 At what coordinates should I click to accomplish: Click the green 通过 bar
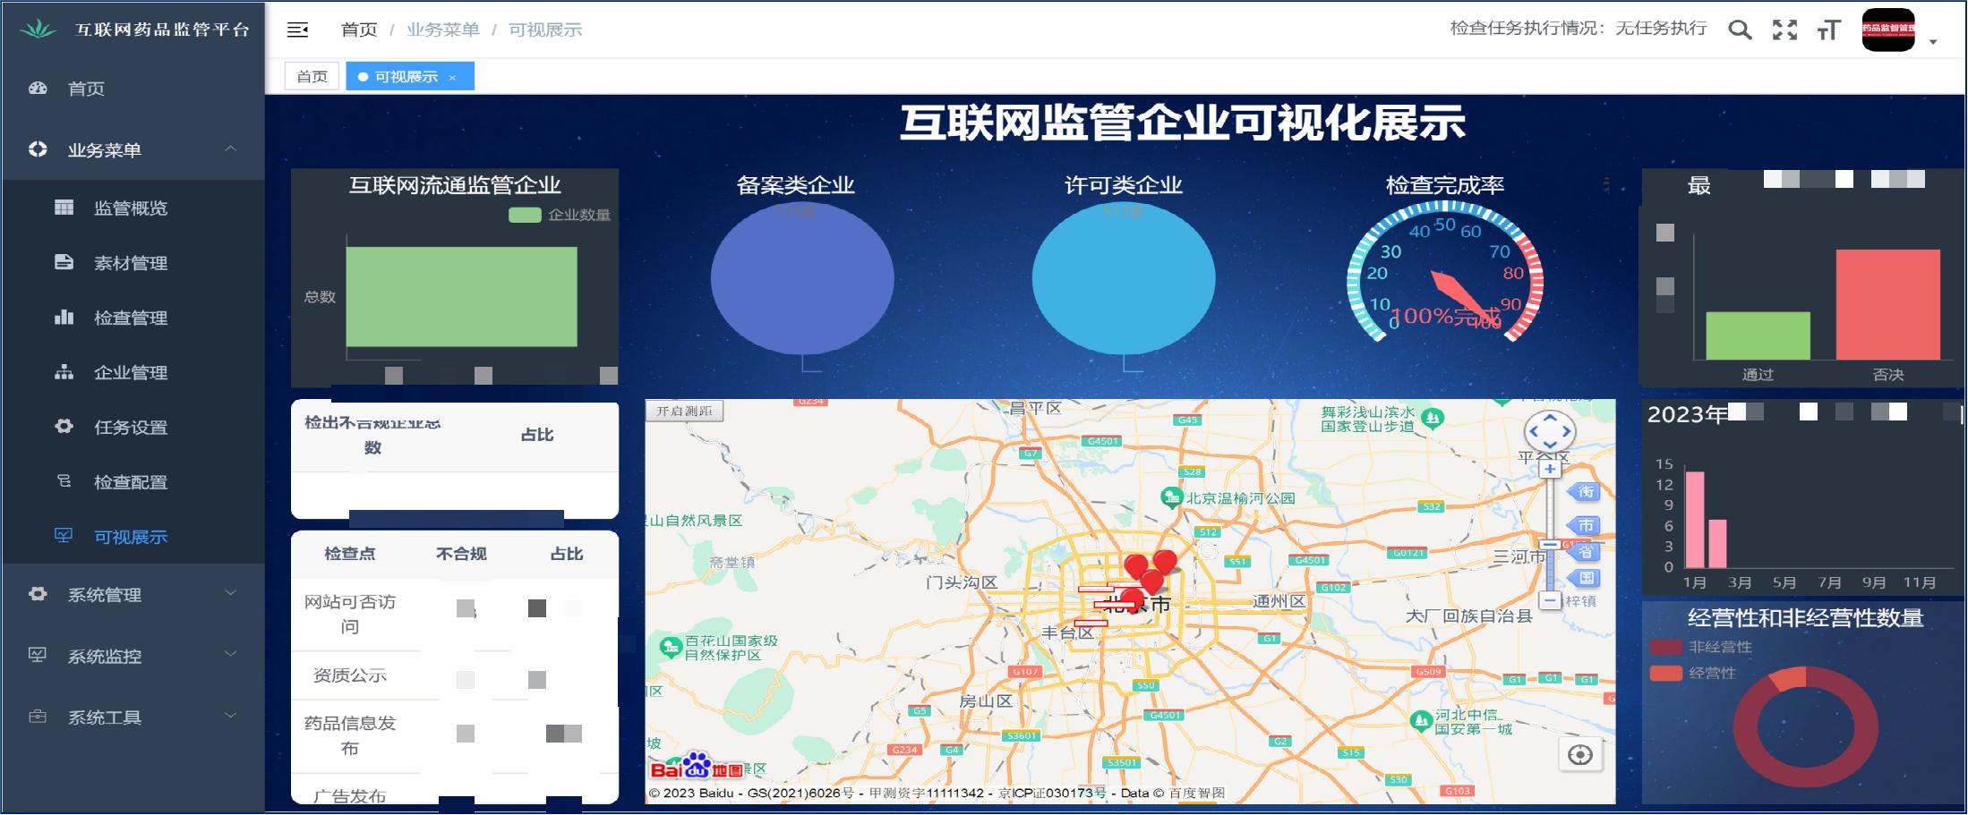pyautogui.click(x=1758, y=335)
